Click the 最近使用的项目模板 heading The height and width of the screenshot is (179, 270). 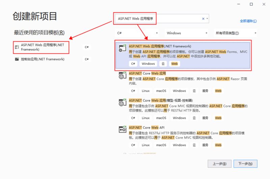pyautogui.click(x=39, y=32)
